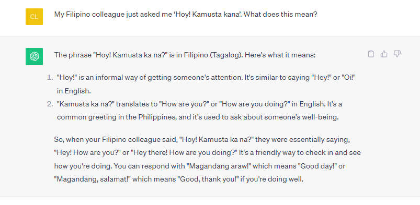Click the sentence starting "So, when your Filipino colleague"
Image resolution: width=420 pixels, height=205 pixels.
click(202, 140)
